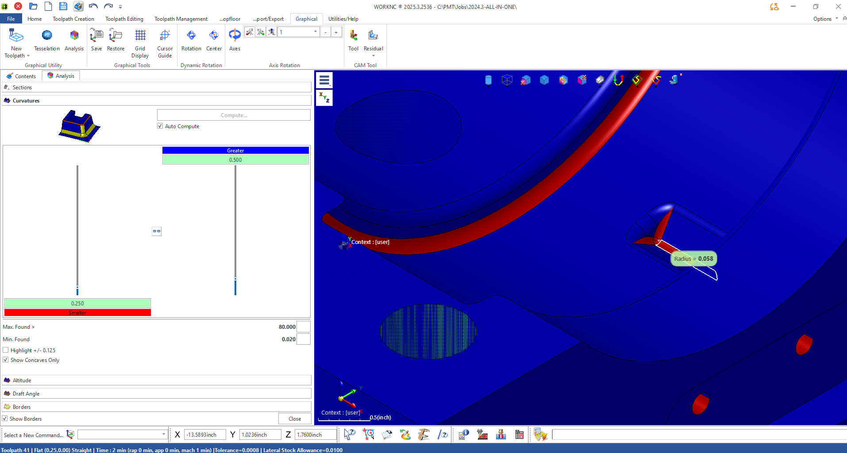Switch to the Contents tab

coord(21,76)
